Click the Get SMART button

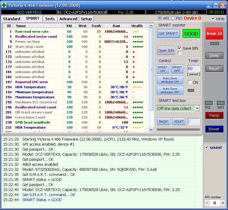coord(168,34)
